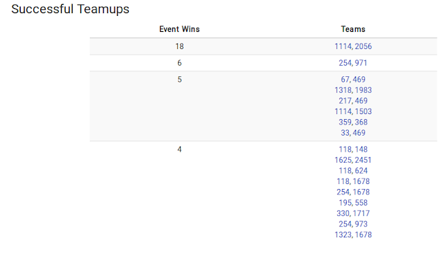This screenshot has width=443, height=254.
Task: Open team 1318 link
Action: click(343, 90)
